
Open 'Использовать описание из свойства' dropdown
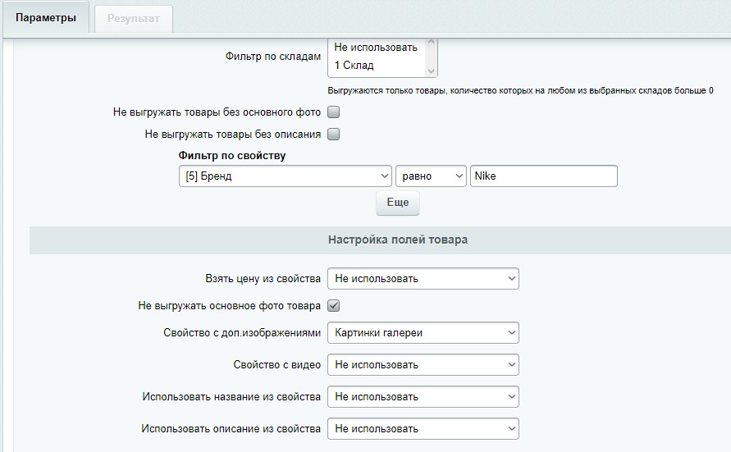click(x=423, y=429)
